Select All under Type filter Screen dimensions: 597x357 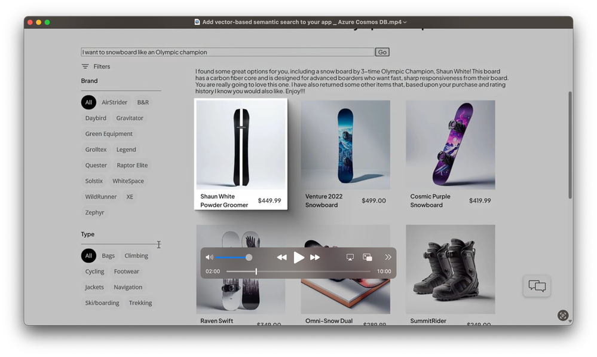[88, 256]
